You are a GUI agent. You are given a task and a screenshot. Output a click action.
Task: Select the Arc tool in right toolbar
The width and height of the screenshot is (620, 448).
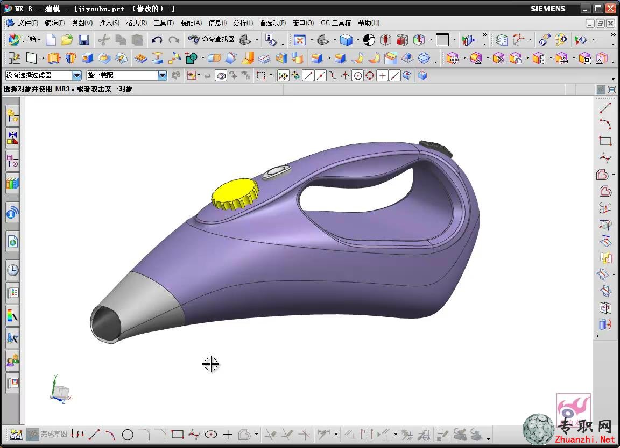point(605,124)
